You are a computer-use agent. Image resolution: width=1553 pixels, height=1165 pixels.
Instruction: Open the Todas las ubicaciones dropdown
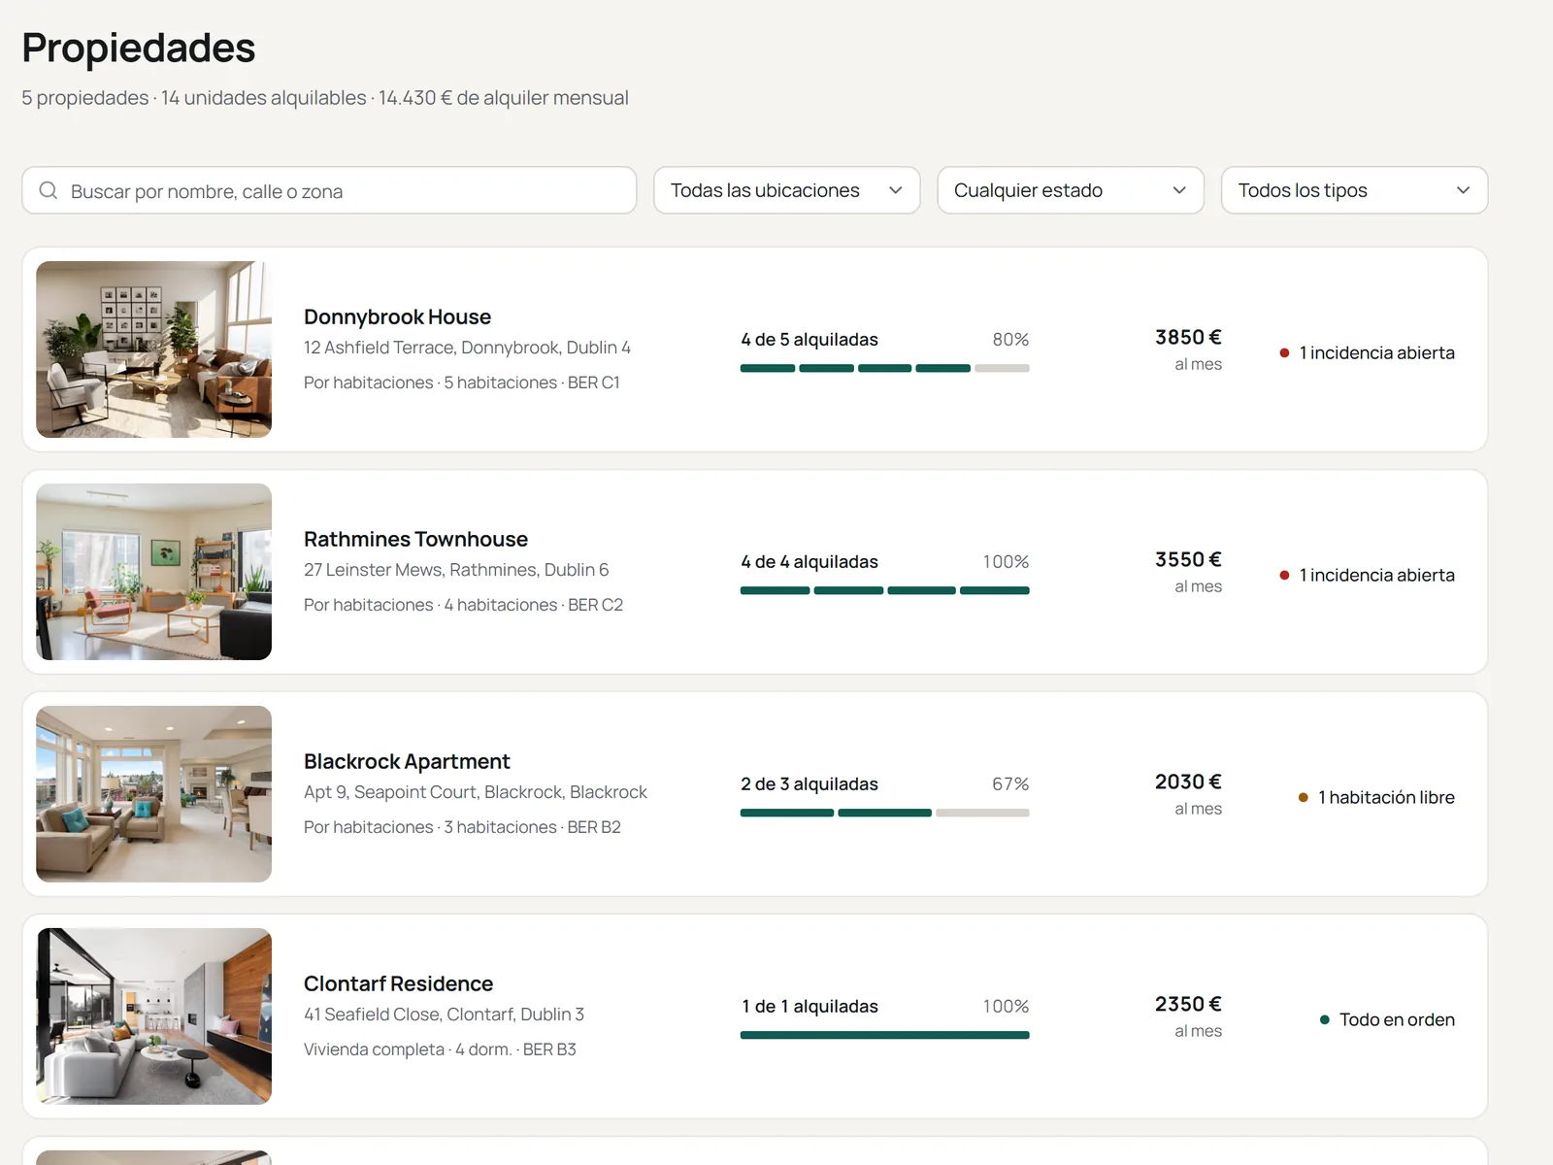point(787,190)
